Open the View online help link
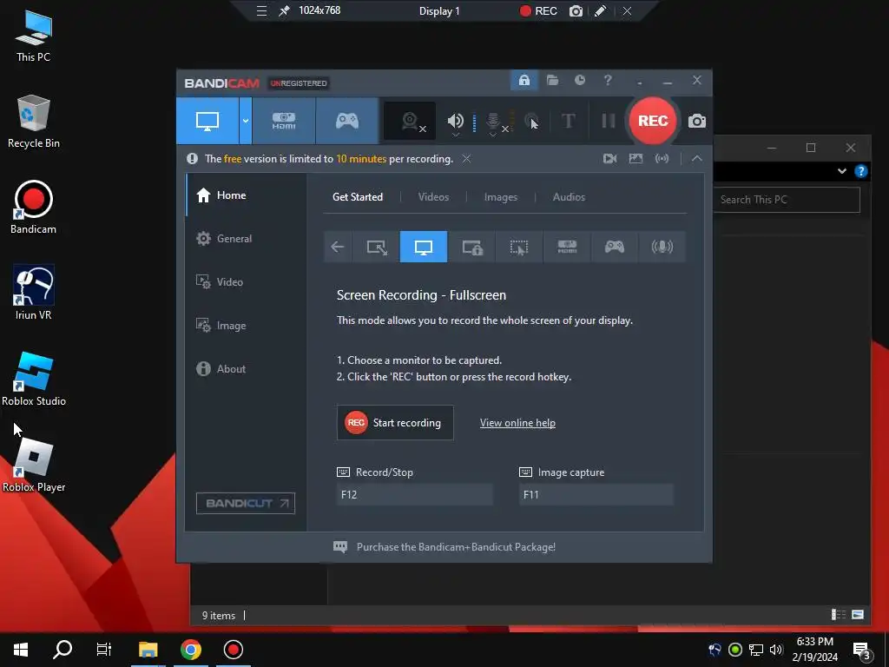 pos(517,423)
